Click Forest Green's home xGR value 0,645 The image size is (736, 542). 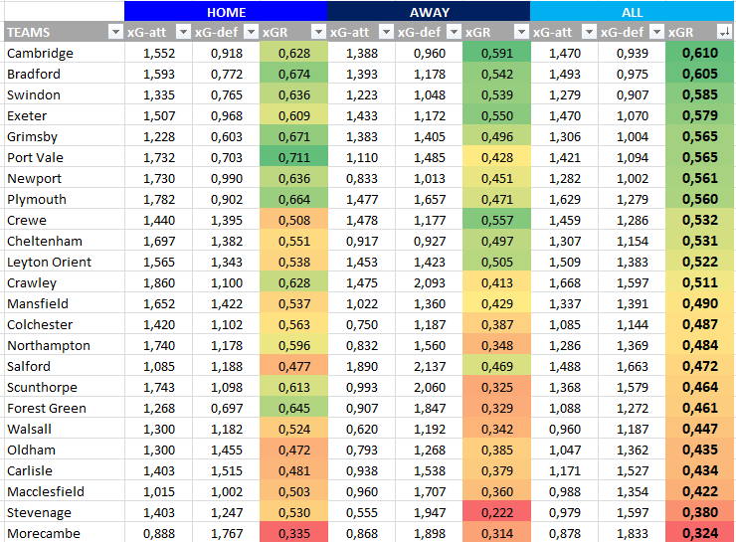click(293, 408)
